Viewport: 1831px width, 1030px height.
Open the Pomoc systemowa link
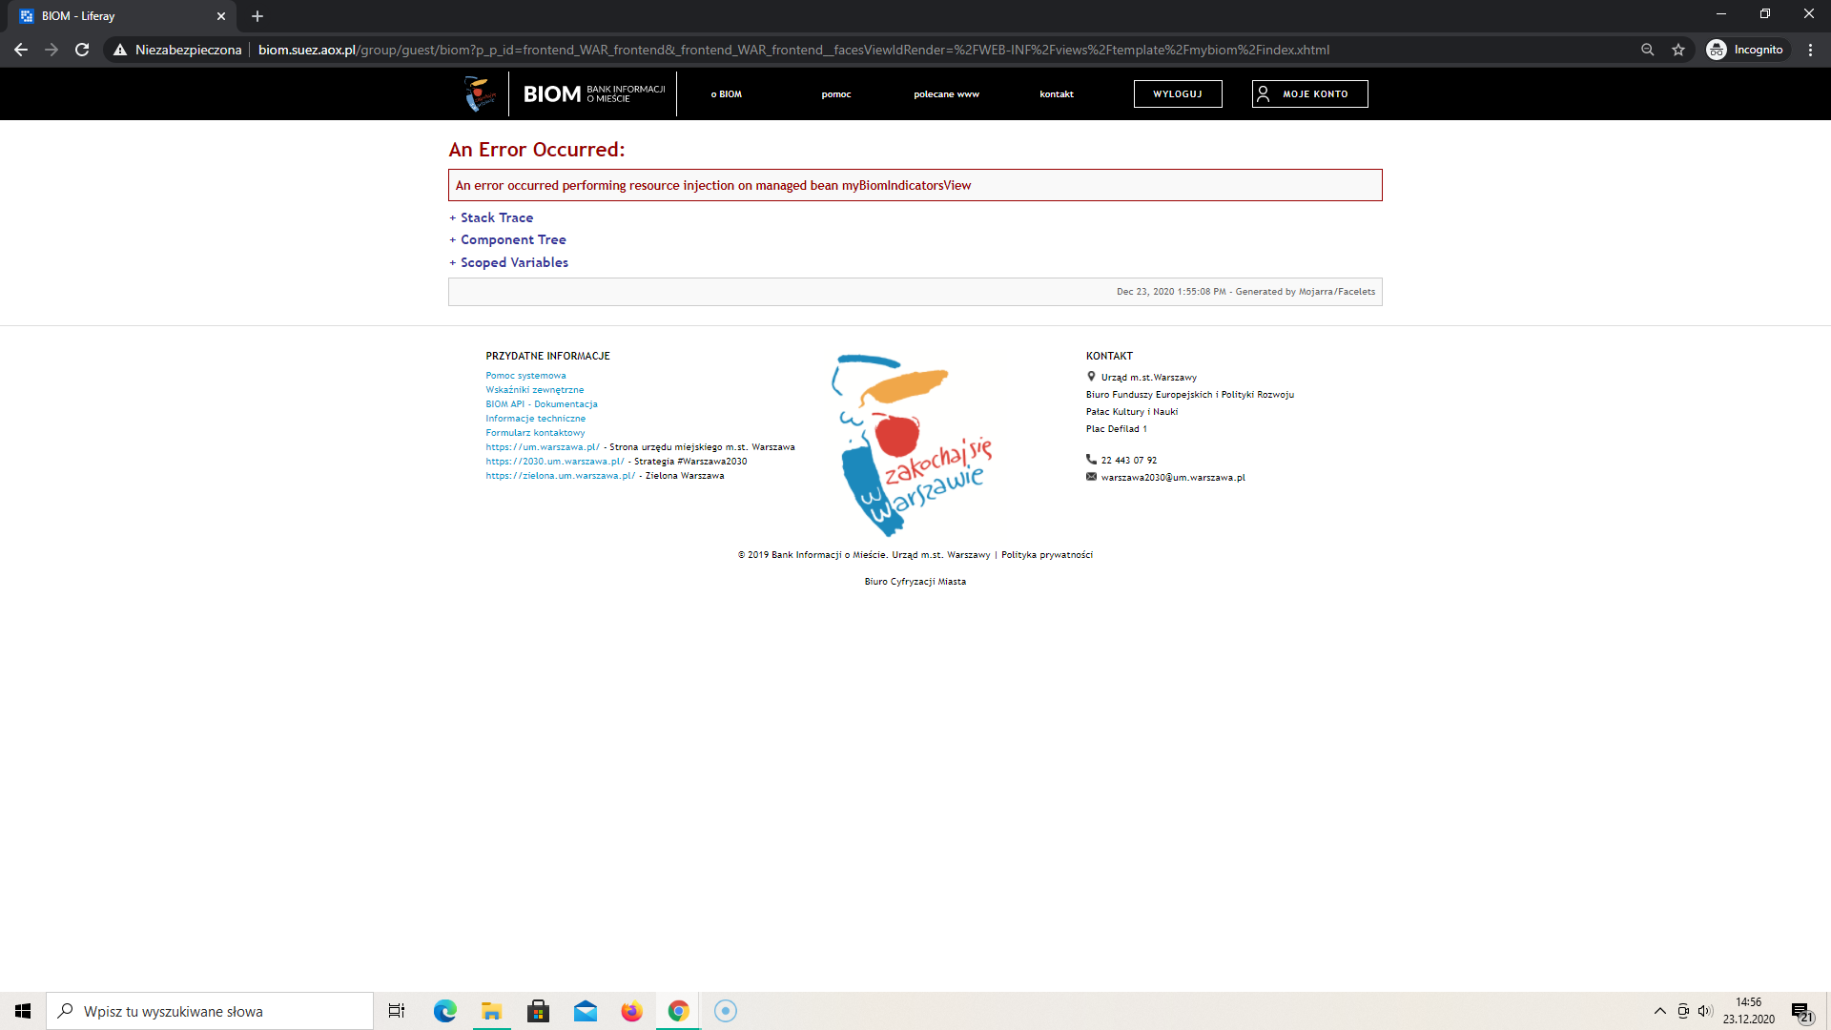point(525,376)
